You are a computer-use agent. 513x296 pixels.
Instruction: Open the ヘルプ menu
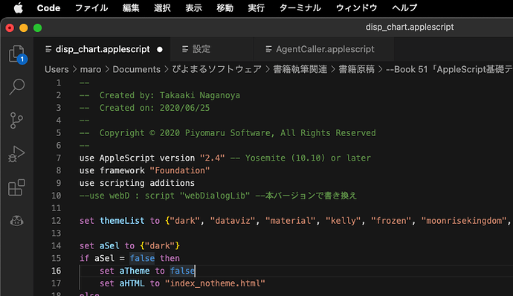(x=404, y=8)
